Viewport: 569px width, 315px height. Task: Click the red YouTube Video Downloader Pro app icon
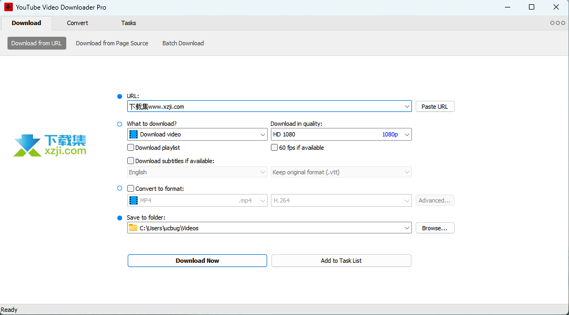(x=8, y=7)
